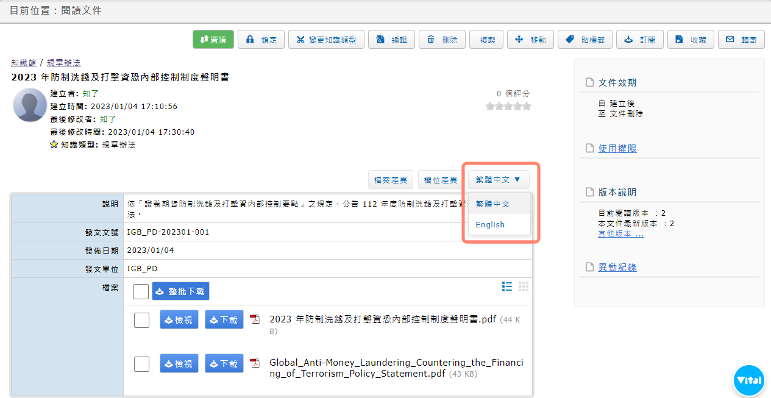Viewport: 771px width, 398px height.
Task: Click the 置頂 pin-to-top button
Action: click(213, 40)
